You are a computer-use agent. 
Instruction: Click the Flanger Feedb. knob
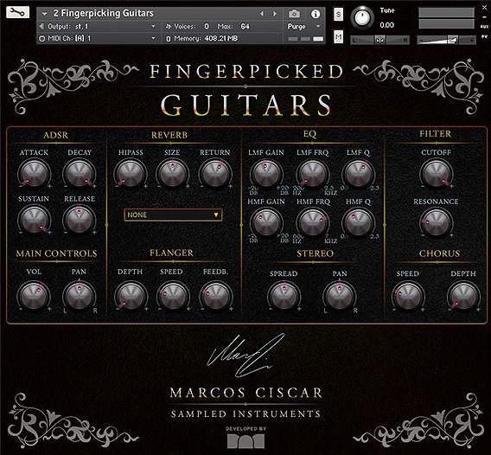[215, 296]
